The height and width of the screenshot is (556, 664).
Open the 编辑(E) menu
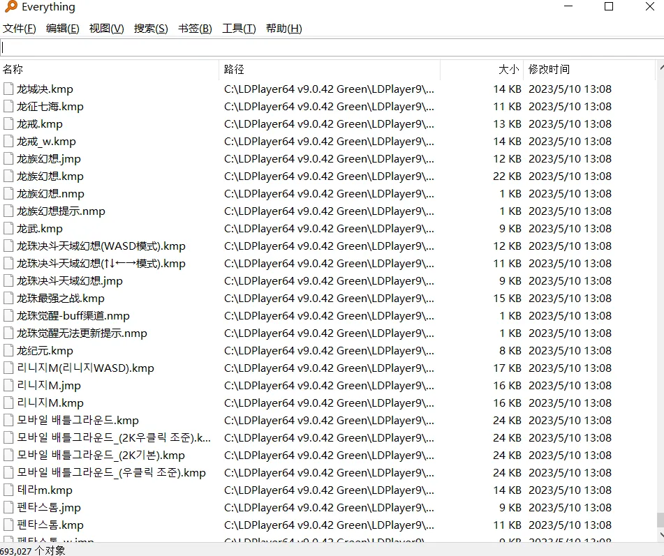pos(62,29)
